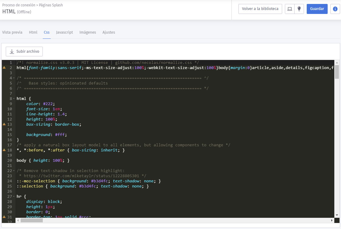Click the 'hr {' line
The width and height of the screenshot is (341, 229).
(21, 197)
